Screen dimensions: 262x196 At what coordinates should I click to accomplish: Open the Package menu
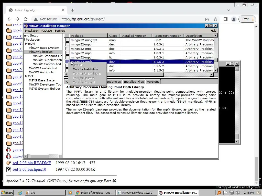47,31
